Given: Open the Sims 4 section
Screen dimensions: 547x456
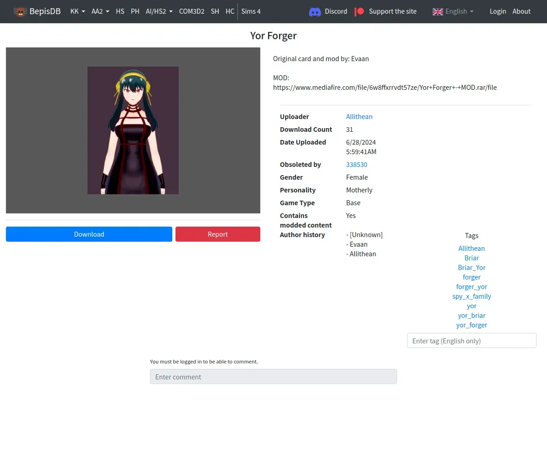Looking at the screenshot, I should (x=251, y=11).
